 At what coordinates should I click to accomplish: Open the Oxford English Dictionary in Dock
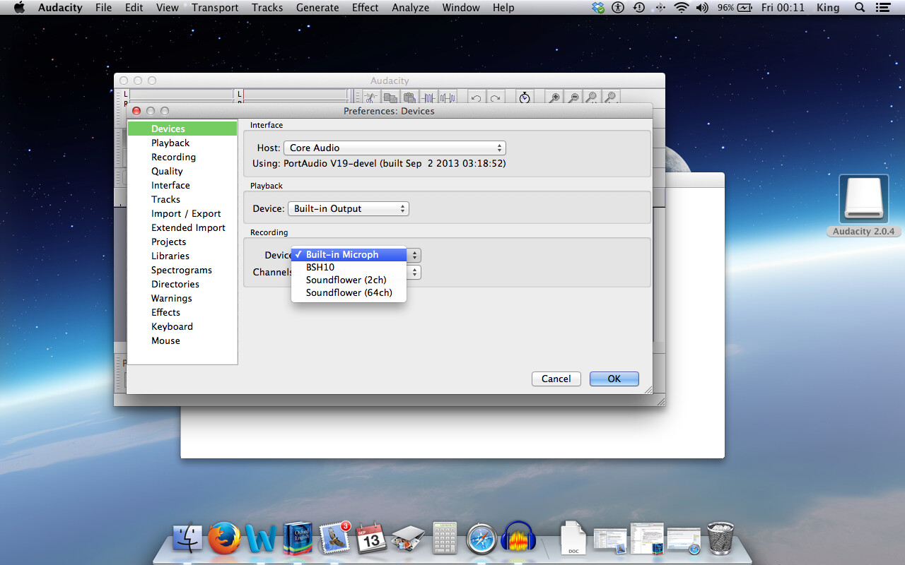click(x=298, y=539)
